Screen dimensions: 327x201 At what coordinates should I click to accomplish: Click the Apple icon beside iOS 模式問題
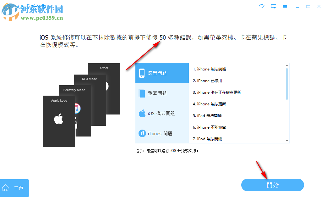coord(142,113)
